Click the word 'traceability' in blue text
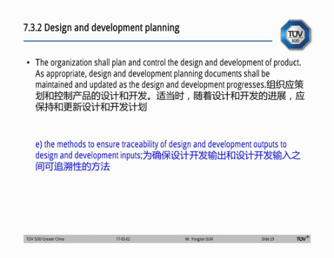Viewport: 334px width, 258px height. coord(140,144)
